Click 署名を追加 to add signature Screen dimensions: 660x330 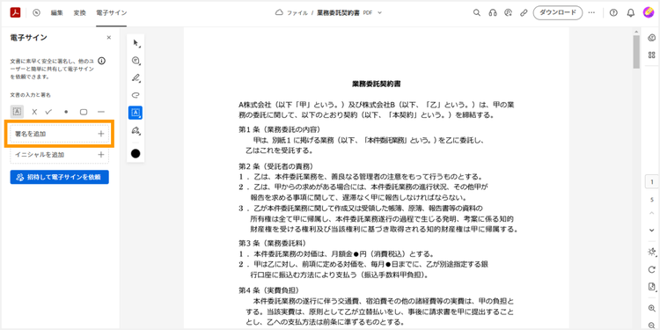(59, 134)
